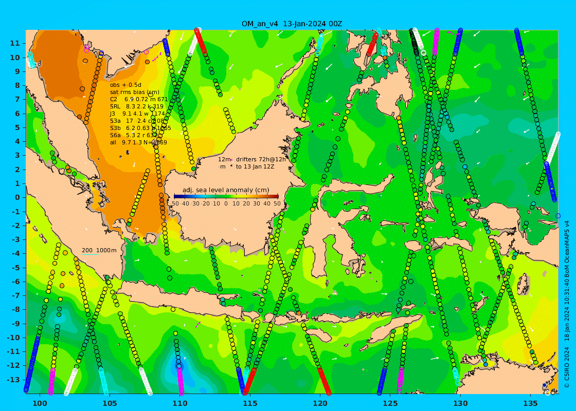This screenshot has width=576, height=411.
Task: Select latitude axis label -9
Action: [16, 324]
